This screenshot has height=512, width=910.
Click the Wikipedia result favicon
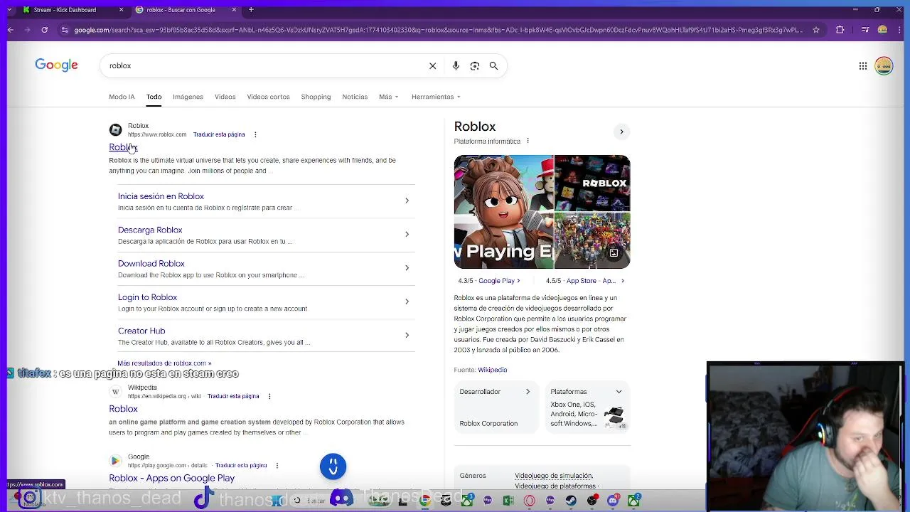pyautogui.click(x=115, y=392)
